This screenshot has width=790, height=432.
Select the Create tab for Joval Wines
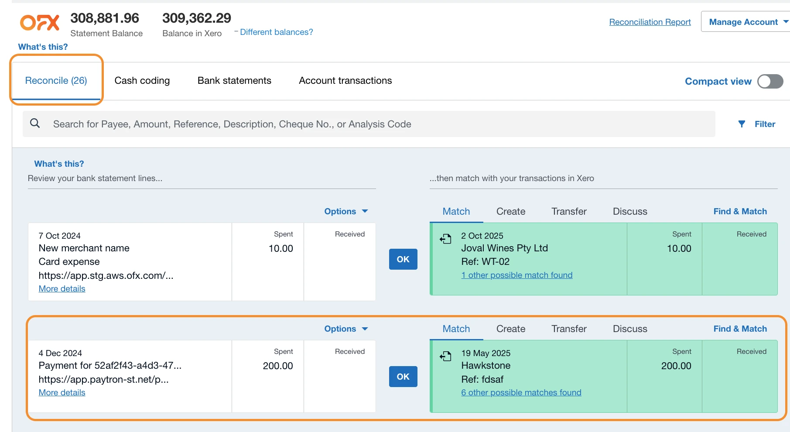coord(510,211)
